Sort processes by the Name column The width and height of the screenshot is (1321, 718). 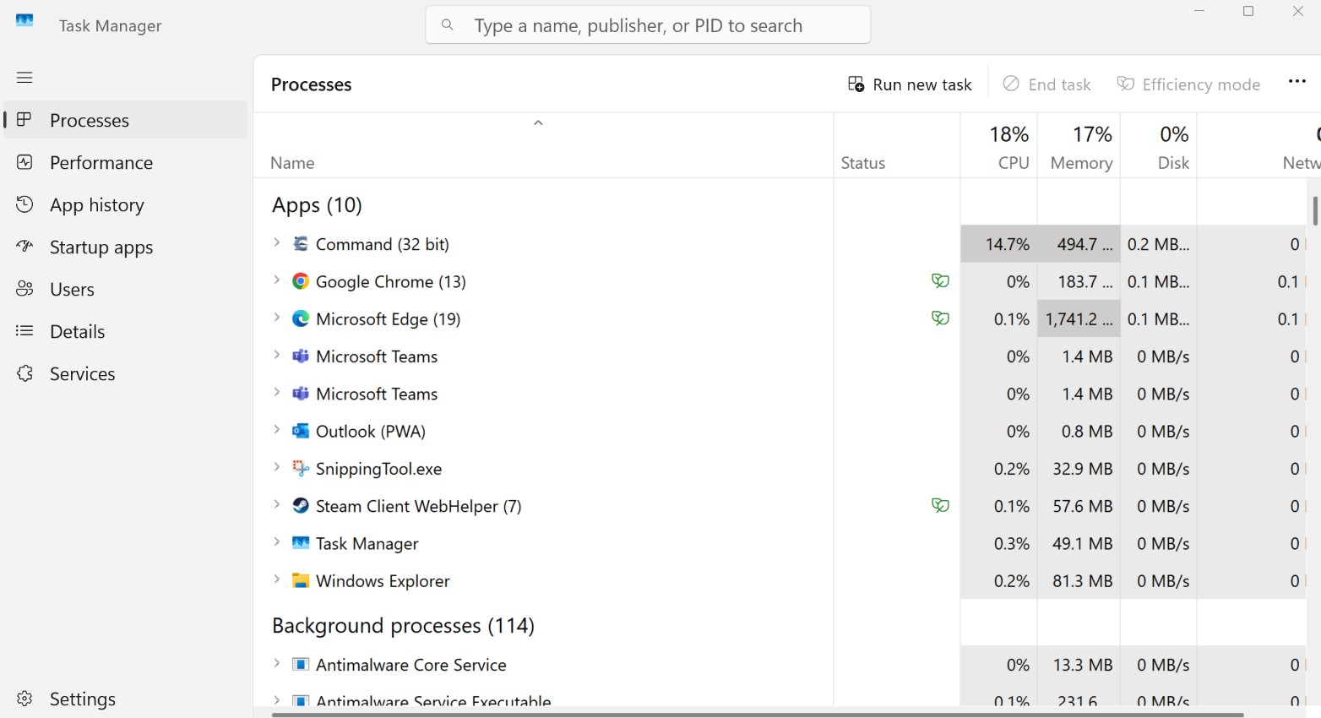coord(543,146)
